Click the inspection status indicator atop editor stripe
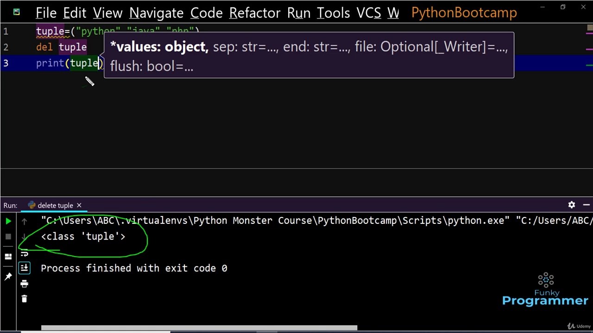The width and height of the screenshot is (593, 333). click(x=589, y=28)
